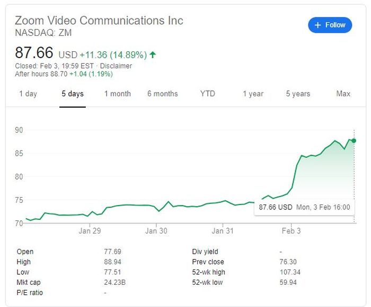Image resolution: width=371 pixels, height=307 pixels.
Task: Switch to the 1 day tab
Action: coord(28,94)
